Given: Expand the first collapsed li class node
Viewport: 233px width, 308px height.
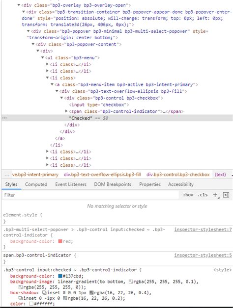Looking at the screenshot, I should [47, 64].
